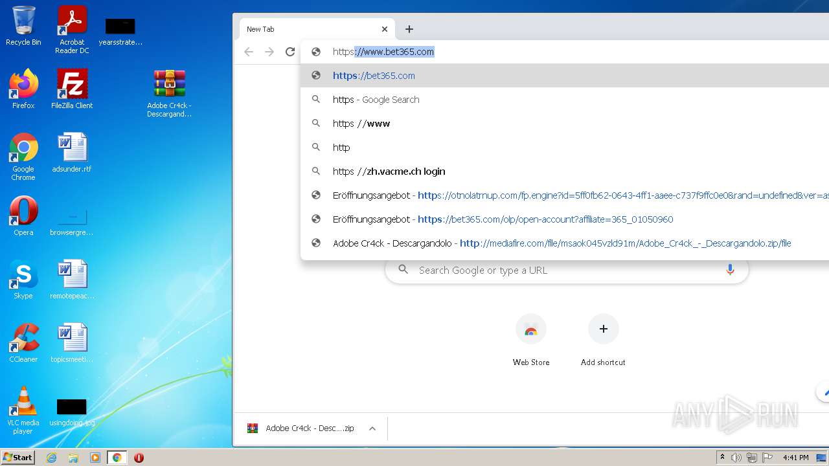This screenshot has height=466, width=829.
Task: Expand the download item options chevron
Action: point(372,428)
